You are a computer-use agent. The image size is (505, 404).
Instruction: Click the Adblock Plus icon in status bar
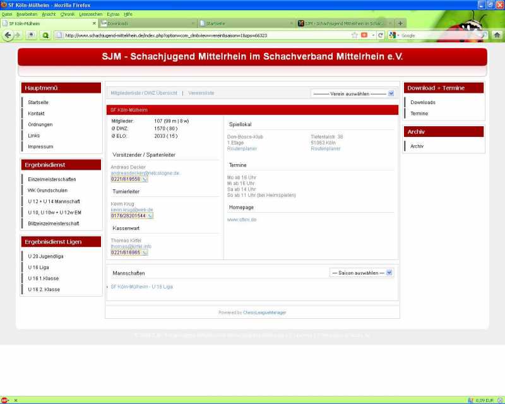pos(5,400)
